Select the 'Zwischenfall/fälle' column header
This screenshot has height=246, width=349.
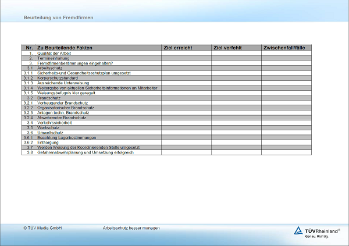tap(284, 48)
